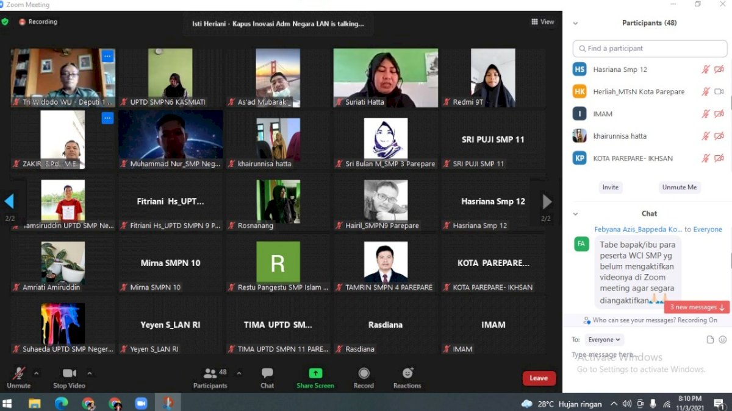Click the Find a participant search field
The image size is (732, 411).
(649, 48)
